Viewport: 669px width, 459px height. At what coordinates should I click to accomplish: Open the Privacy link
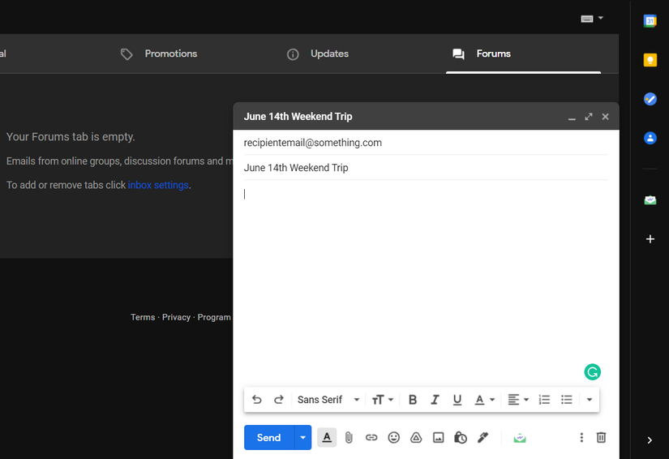pos(176,317)
